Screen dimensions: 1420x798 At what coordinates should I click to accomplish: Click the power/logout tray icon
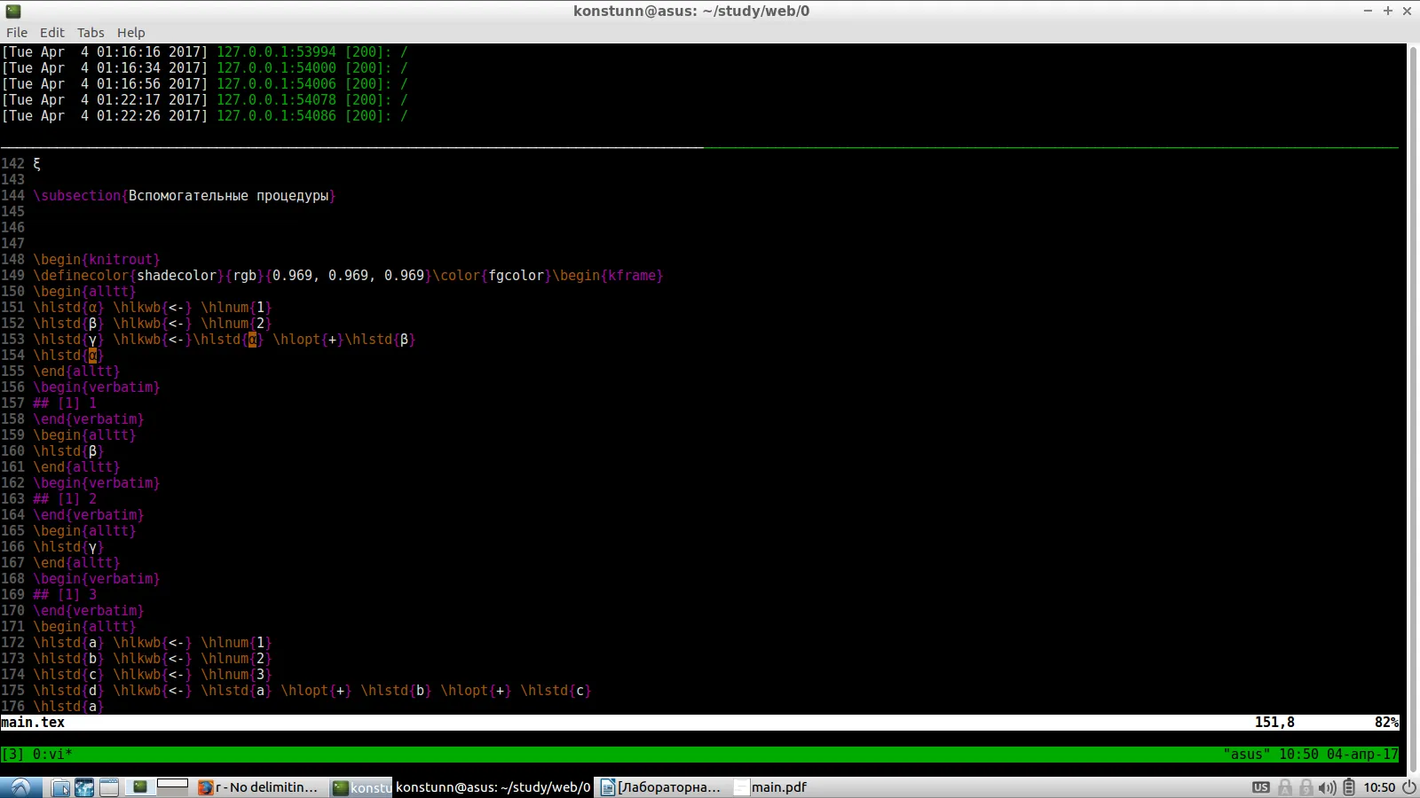point(1408,787)
